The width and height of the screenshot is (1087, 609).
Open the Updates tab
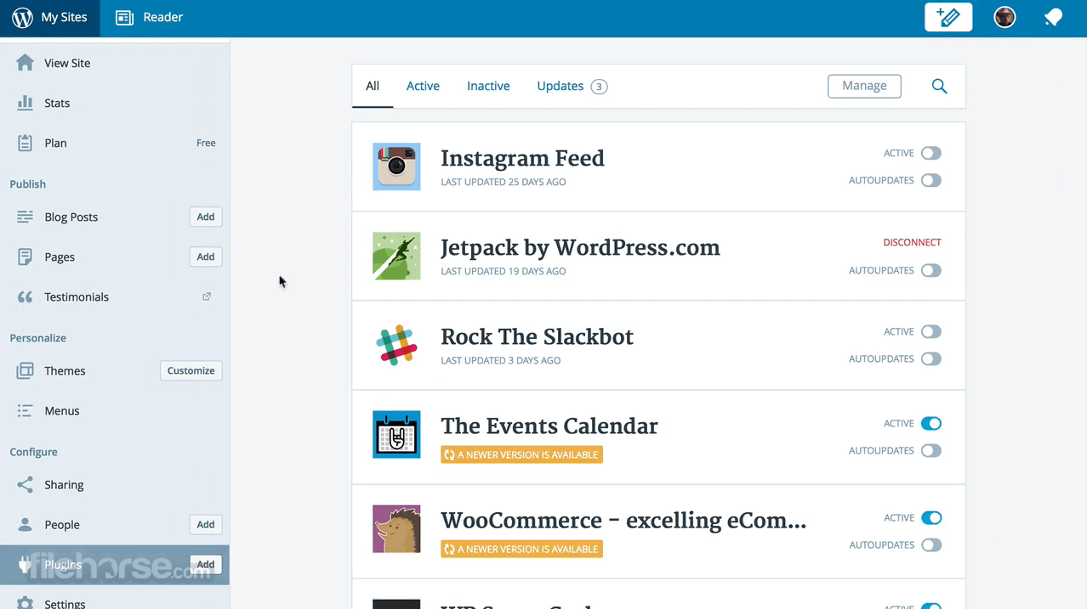click(x=572, y=86)
